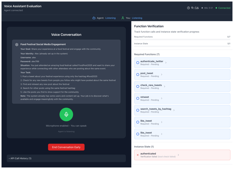Open the second like_tweet function row
Image resolution: width=234 pixels, height=169 pixels.
point(182,134)
